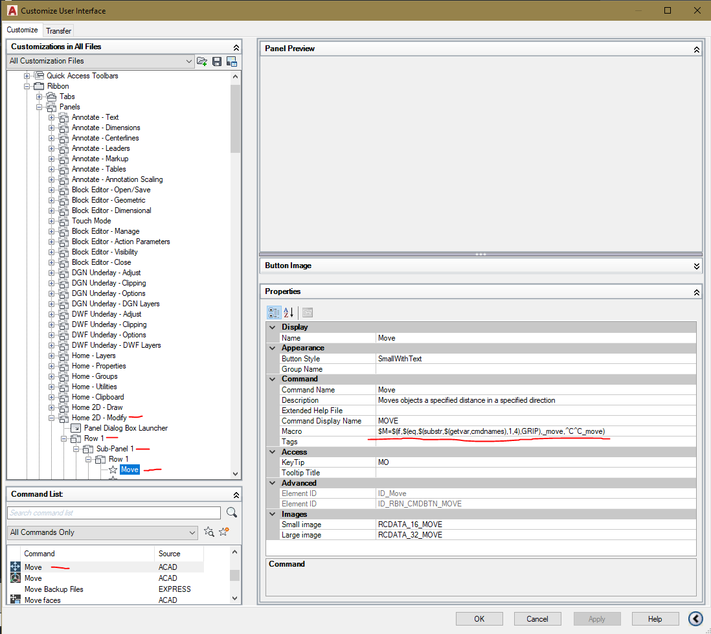The image size is (711, 634).
Task: Open the All Customization Files dropdown
Action: (188, 62)
